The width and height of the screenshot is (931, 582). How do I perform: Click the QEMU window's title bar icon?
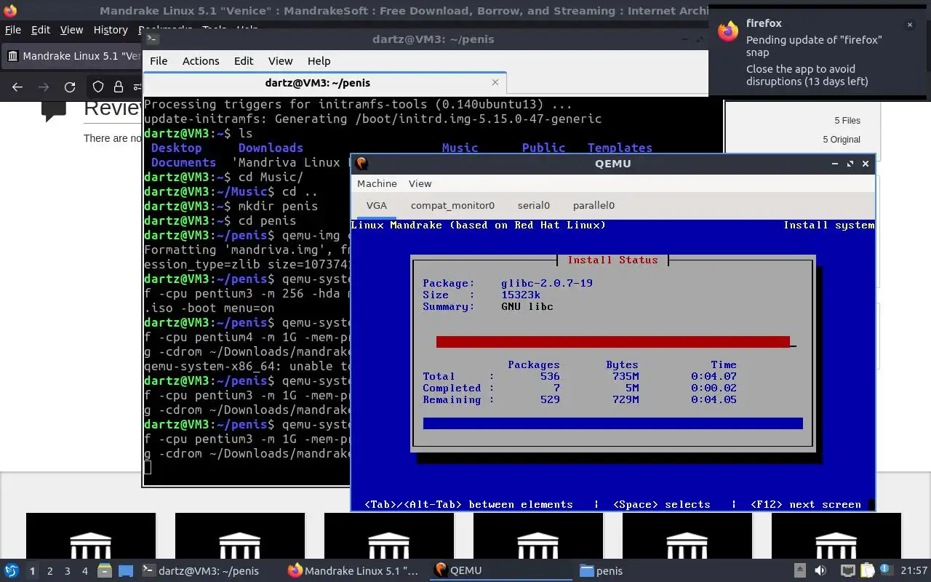[361, 164]
